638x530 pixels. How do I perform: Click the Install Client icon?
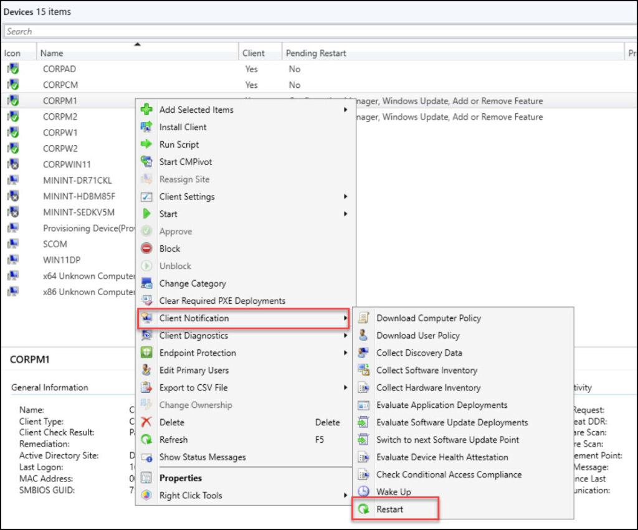coord(146,127)
